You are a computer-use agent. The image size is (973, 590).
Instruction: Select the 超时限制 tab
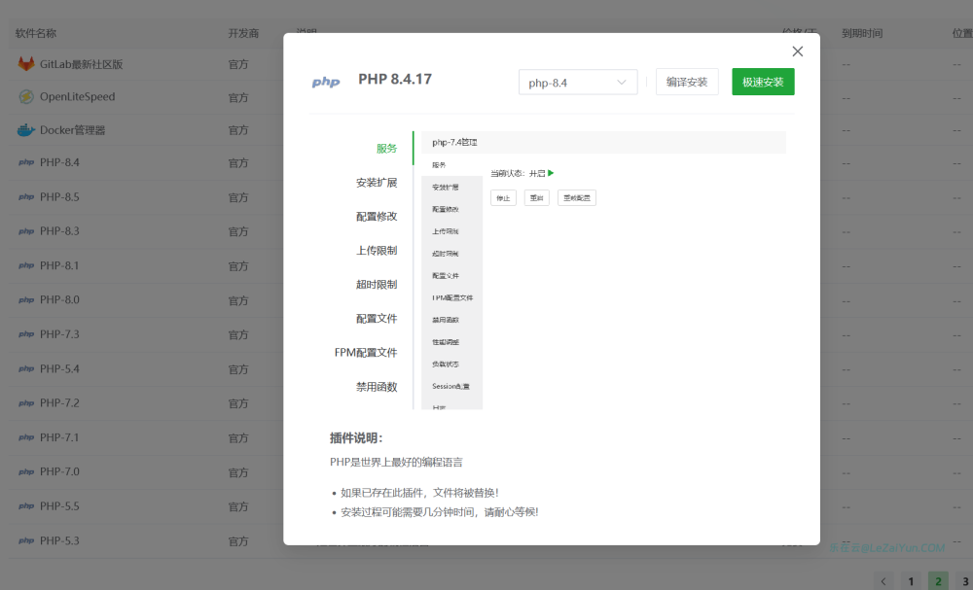tap(376, 285)
